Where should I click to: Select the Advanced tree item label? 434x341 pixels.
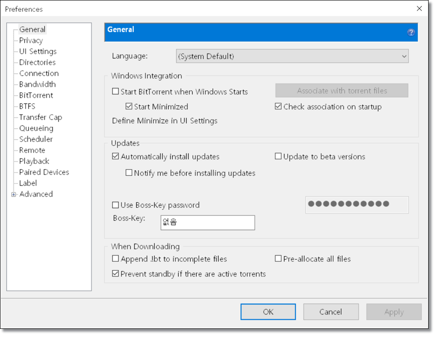(x=36, y=194)
